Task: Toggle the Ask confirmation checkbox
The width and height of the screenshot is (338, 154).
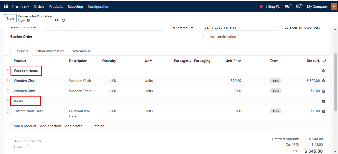Action: click(x=205, y=36)
